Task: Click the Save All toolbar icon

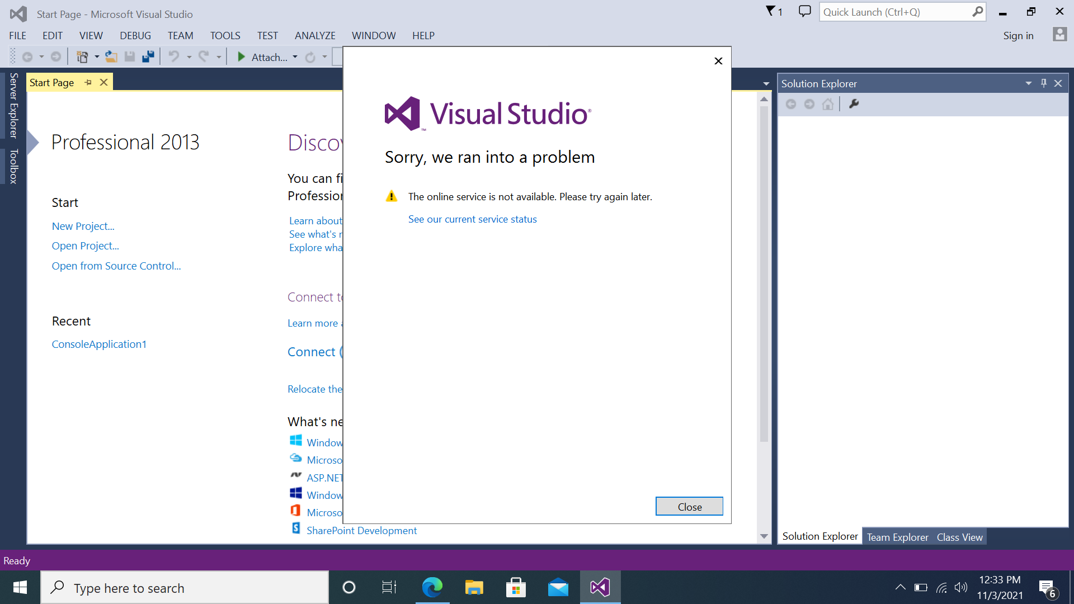Action: (148, 56)
